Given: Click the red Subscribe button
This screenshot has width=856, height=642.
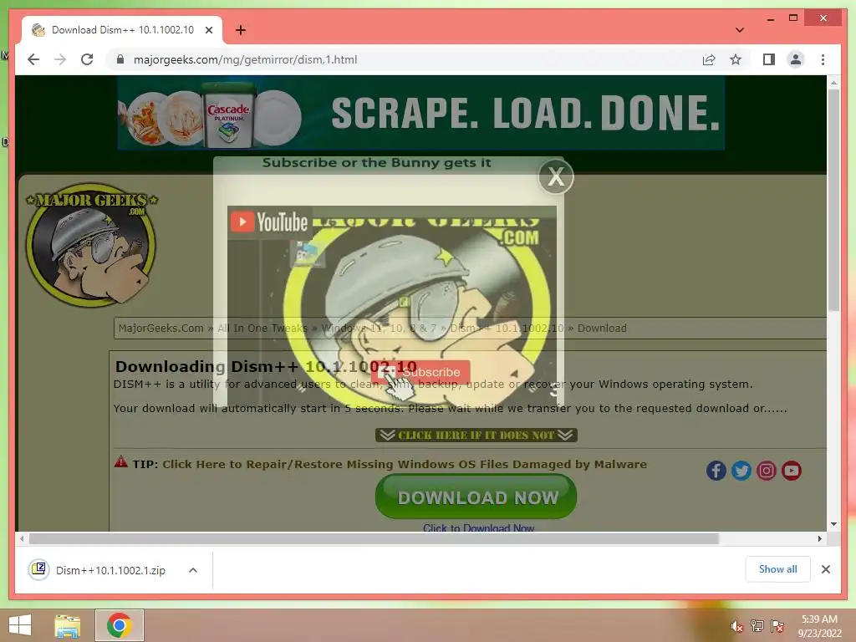Looking at the screenshot, I should pyautogui.click(x=420, y=372).
